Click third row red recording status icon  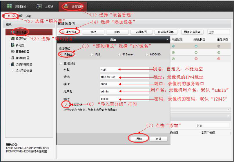(x=219, y=59)
